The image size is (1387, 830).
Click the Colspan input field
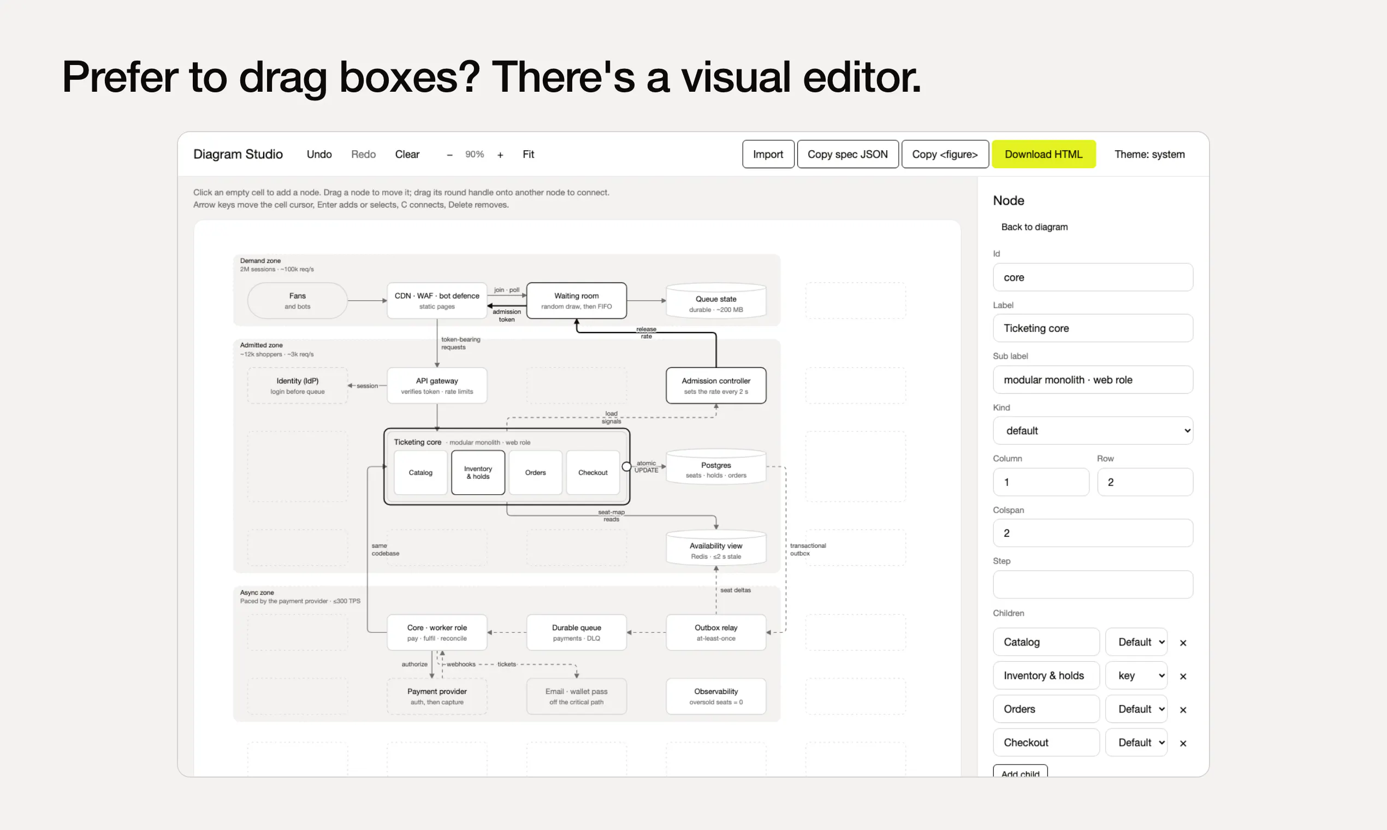pyautogui.click(x=1093, y=533)
